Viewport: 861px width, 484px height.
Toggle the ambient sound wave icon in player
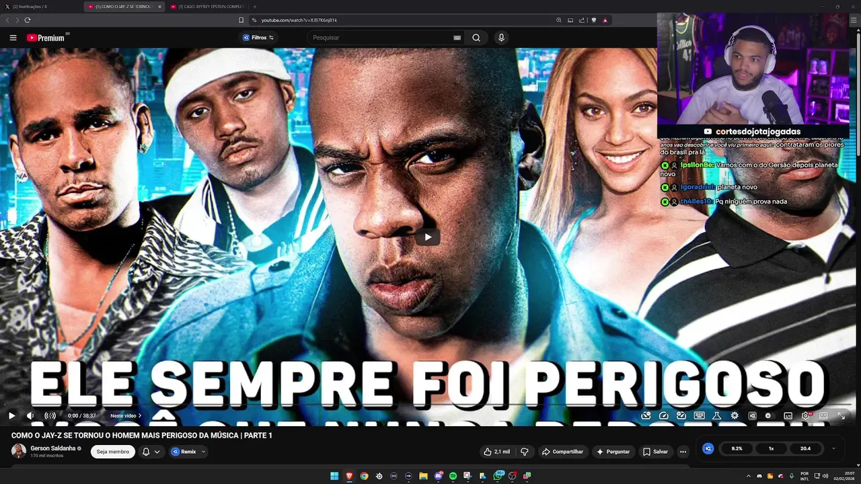(50, 415)
